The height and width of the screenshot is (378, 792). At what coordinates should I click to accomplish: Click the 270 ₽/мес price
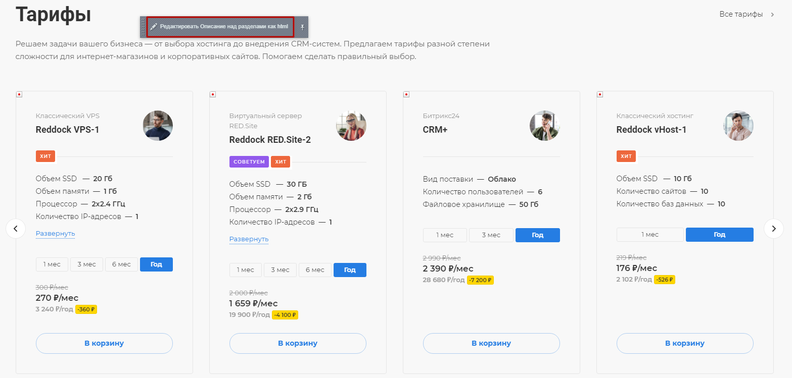pyautogui.click(x=57, y=298)
